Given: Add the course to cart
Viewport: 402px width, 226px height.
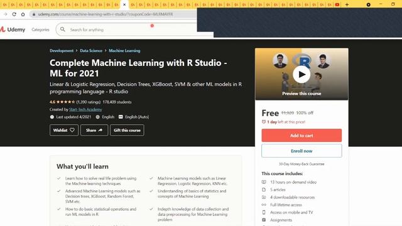Looking at the screenshot, I should click(301, 136).
